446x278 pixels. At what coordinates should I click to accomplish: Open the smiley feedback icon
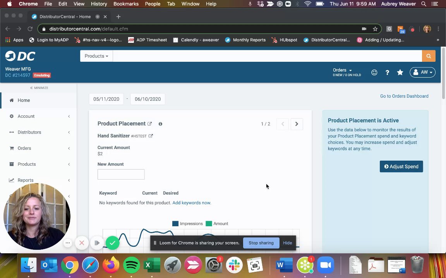tap(374, 72)
